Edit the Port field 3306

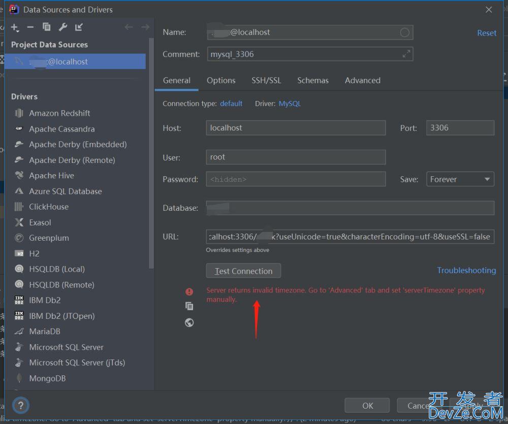(460, 128)
